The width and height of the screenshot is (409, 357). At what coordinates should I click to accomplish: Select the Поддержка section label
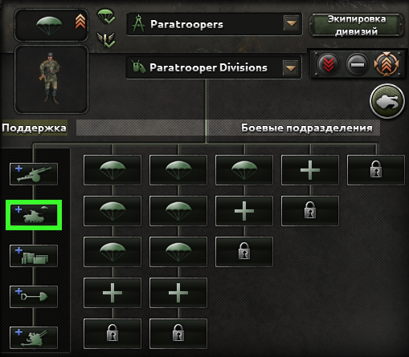coord(34,128)
